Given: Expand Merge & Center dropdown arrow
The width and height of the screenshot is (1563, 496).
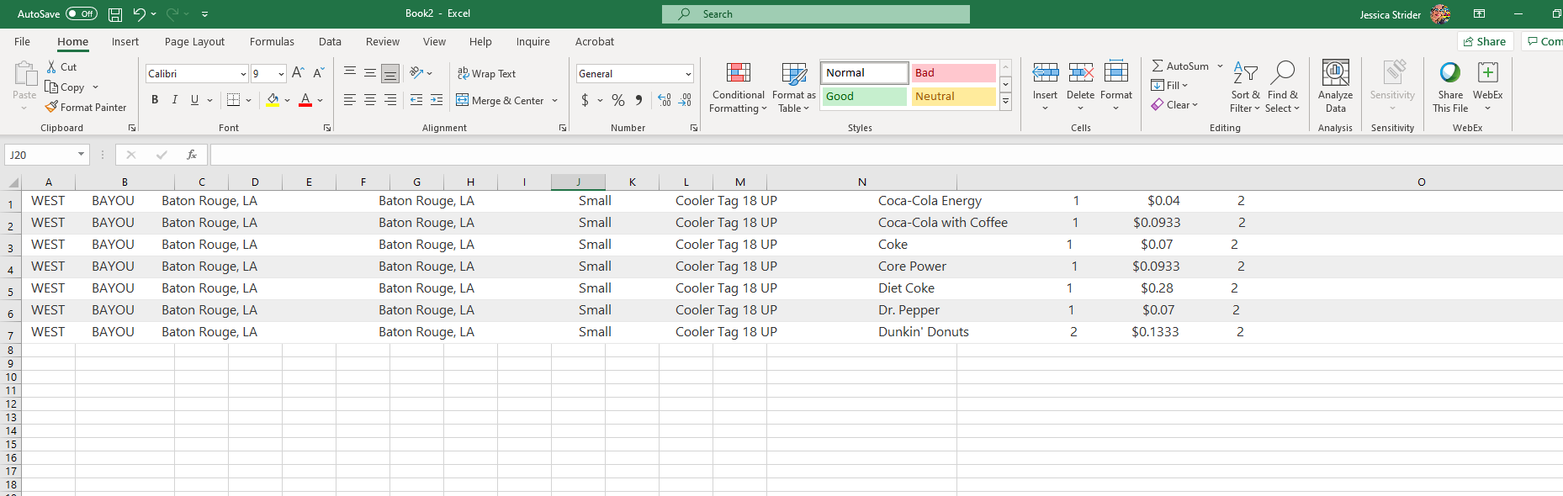Looking at the screenshot, I should coord(555,101).
